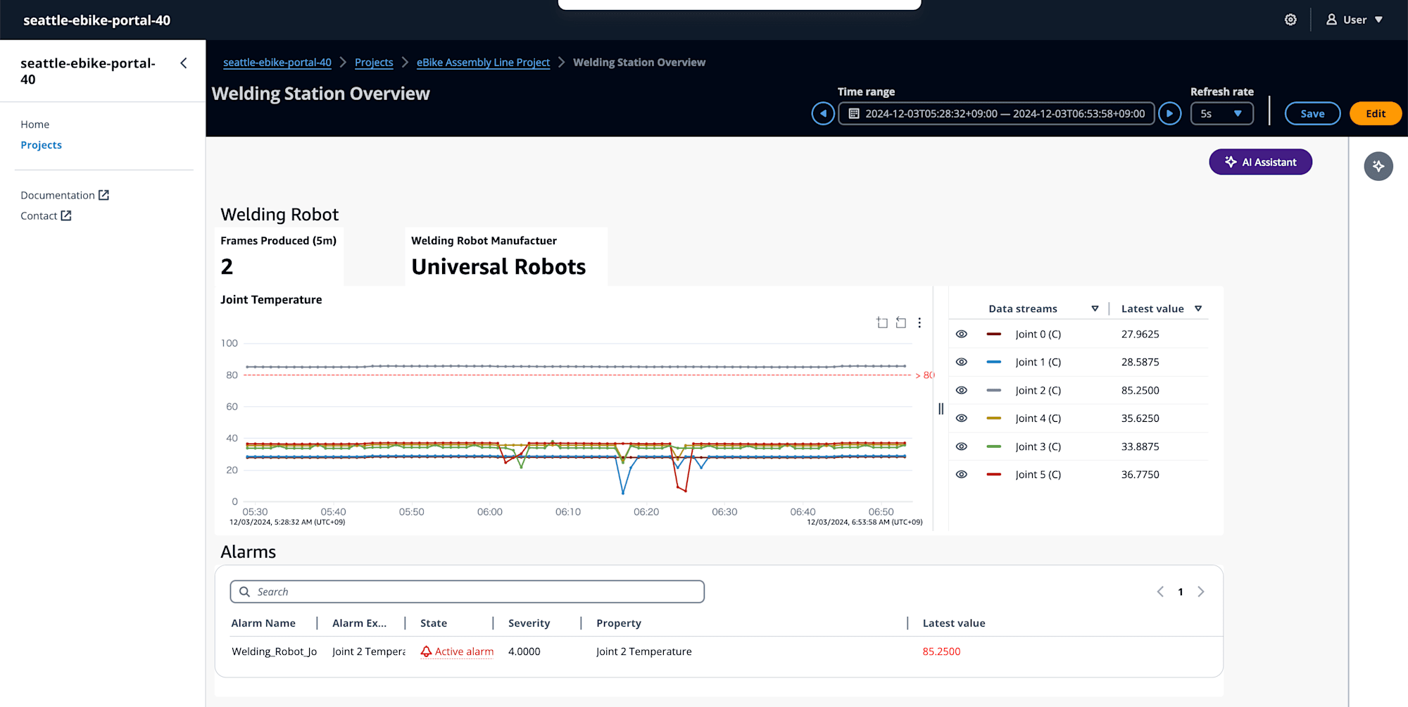The height and width of the screenshot is (707, 1408).
Task: Hide the Joint 1 (C) data stream
Action: (x=962, y=362)
